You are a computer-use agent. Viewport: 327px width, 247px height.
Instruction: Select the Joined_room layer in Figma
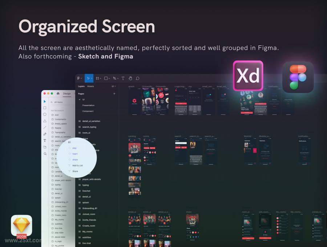(x=89, y=214)
